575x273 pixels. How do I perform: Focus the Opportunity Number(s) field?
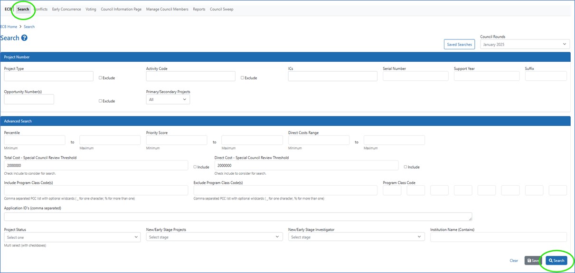pyautogui.click(x=29, y=99)
